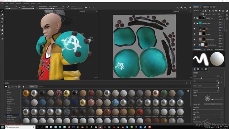Click the history icon on right dock
Screen dimensions: 229x129
point(227,15)
